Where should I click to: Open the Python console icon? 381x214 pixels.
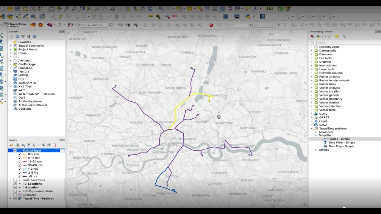tap(248, 17)
